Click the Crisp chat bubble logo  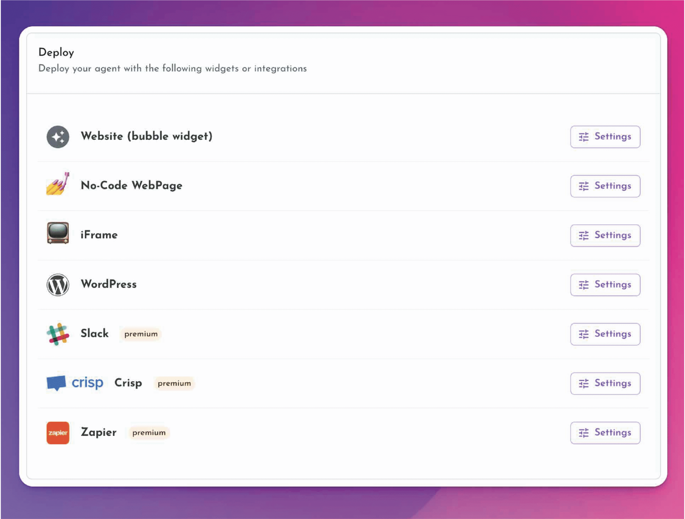[56, 383]
